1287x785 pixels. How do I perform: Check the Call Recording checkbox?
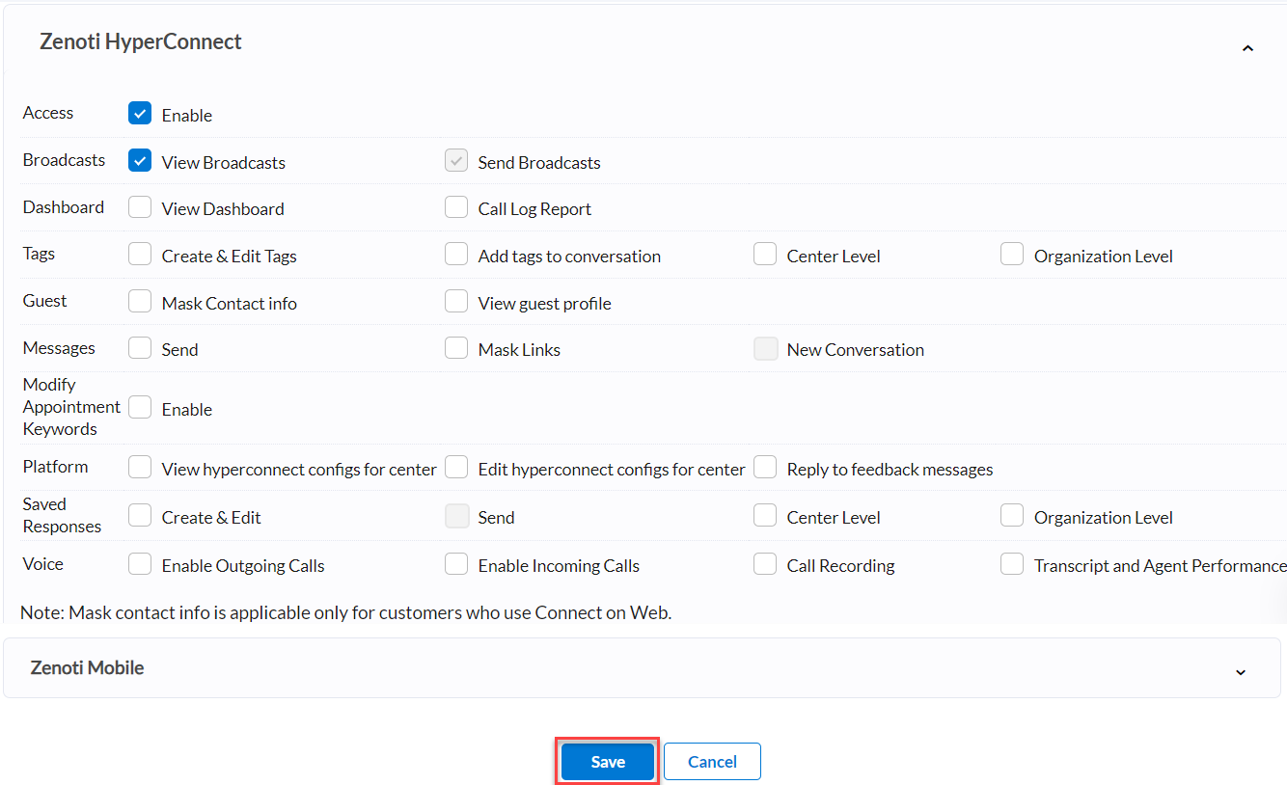click(765, 564)
